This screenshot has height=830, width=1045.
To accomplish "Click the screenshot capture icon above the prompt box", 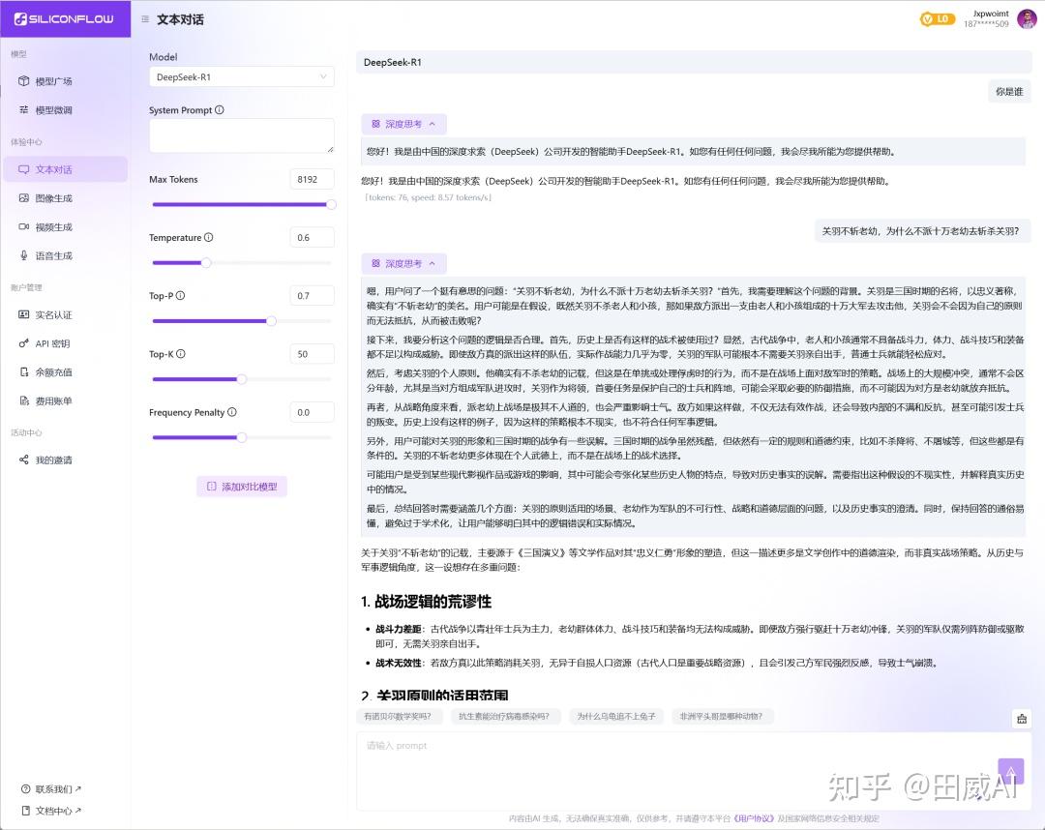I will 1021,719.
